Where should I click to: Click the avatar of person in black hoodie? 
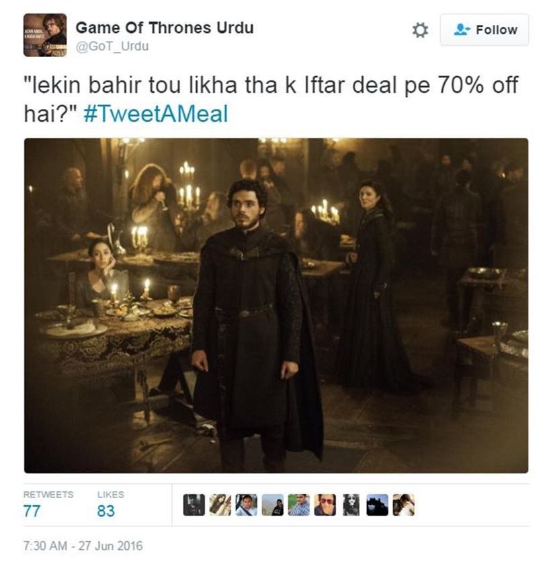pyautogui.click(x=272, y=505)
